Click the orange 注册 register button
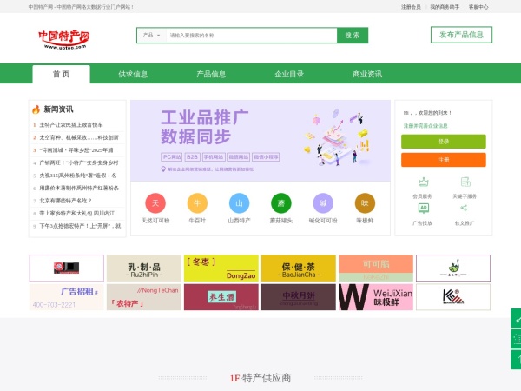This screenshot has width=521, height=391. [443, 160]
